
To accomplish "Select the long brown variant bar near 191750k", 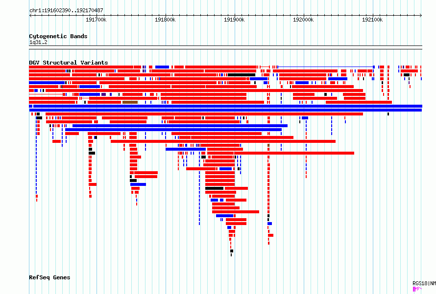I will pyautogui.click(x=130, y=102).
